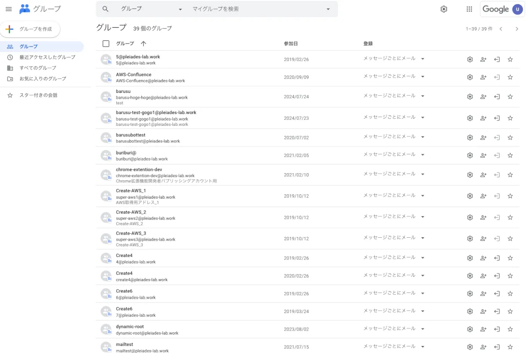Screen dimensions: 526x353
Task: Leave the 5@pleiades-lab.work group
Action: pos(497,60)
